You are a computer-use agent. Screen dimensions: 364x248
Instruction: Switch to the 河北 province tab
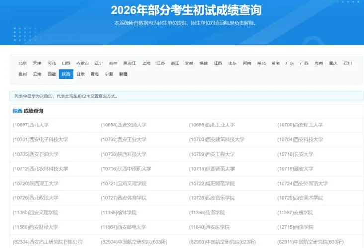52,63
